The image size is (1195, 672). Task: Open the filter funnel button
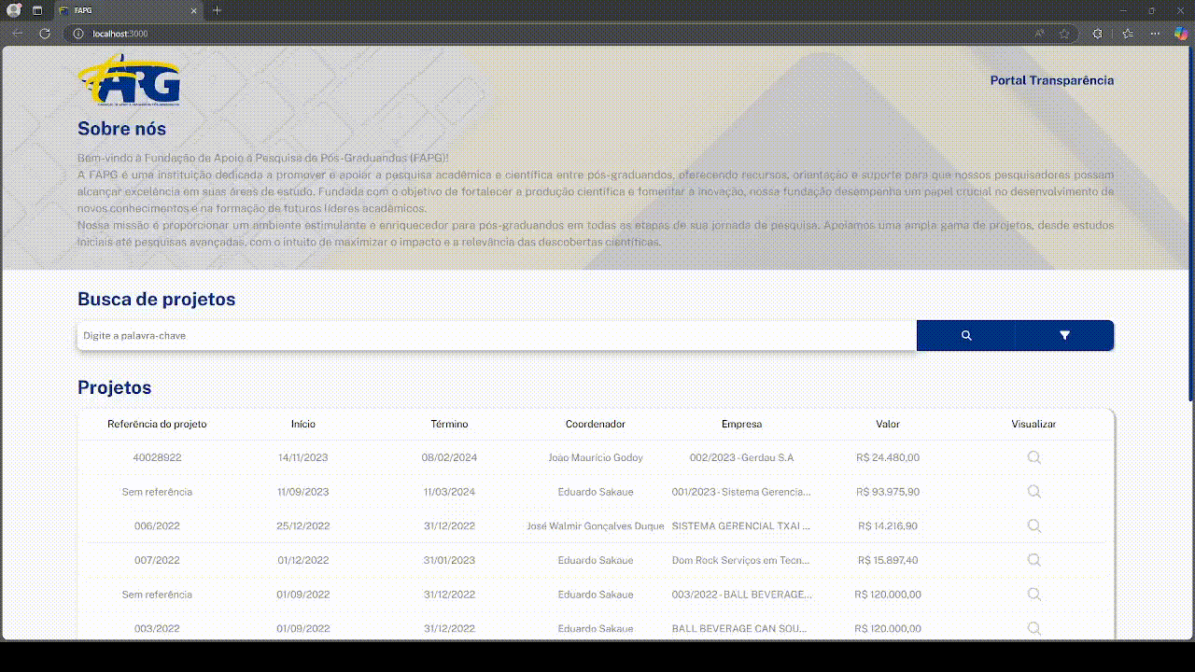(x=1064, y=335)
